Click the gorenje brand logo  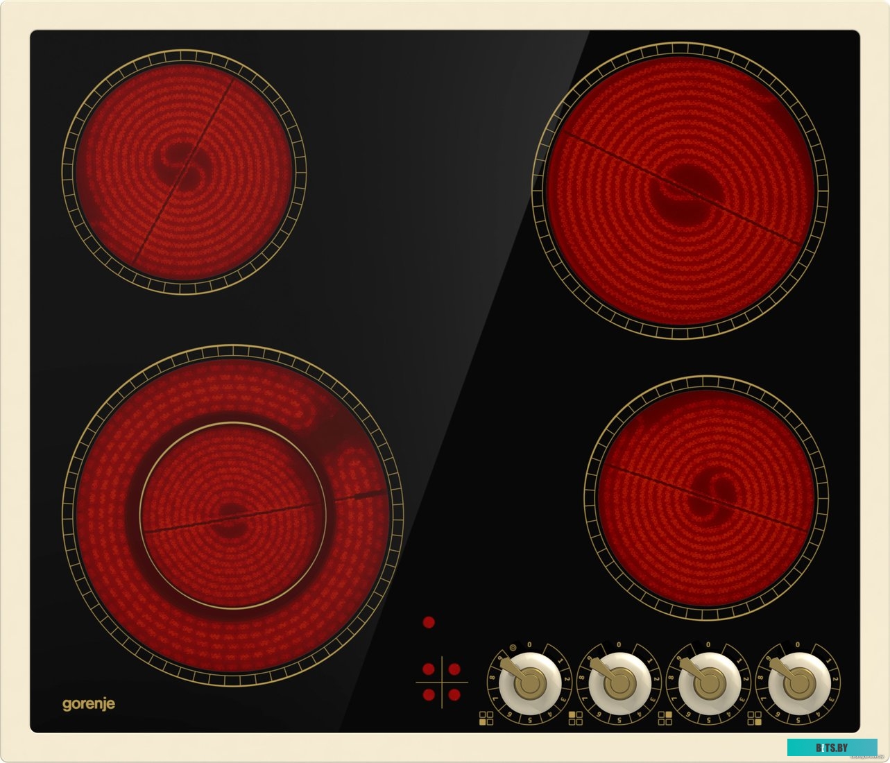pyautogui.click(x=89, y=704)
